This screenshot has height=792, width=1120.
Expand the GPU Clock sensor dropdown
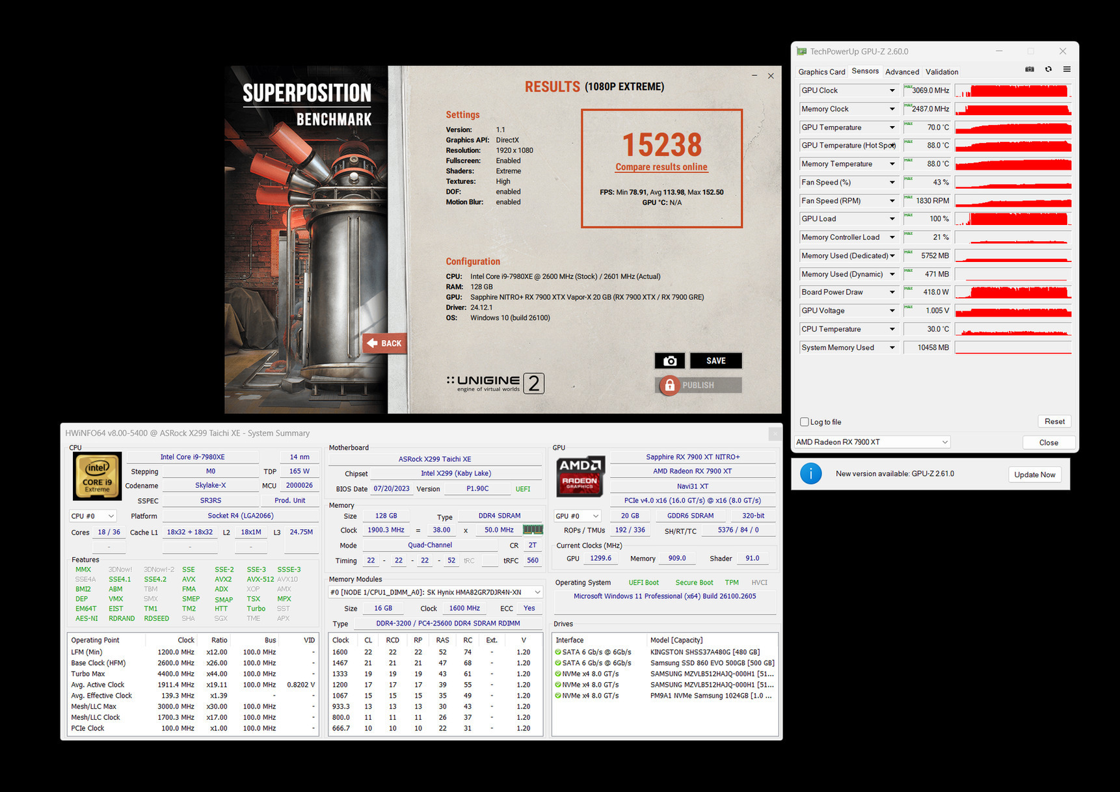point(892,90)
